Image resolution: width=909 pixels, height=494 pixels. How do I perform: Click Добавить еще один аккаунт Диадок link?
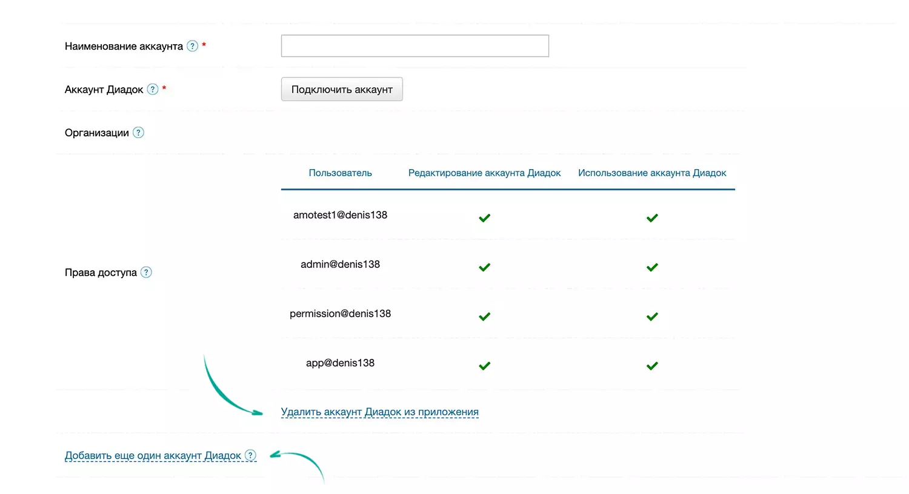coord(153,456)
